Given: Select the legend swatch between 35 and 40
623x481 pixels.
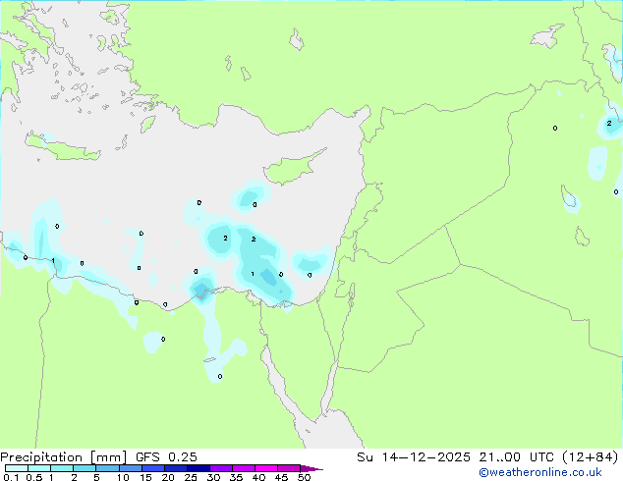Looking at the screenshot, I should pos(243,468).
